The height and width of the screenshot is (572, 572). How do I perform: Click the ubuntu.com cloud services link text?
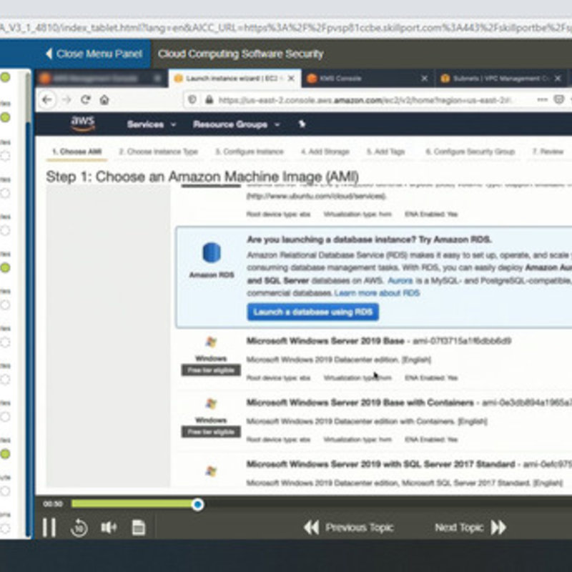316,196
